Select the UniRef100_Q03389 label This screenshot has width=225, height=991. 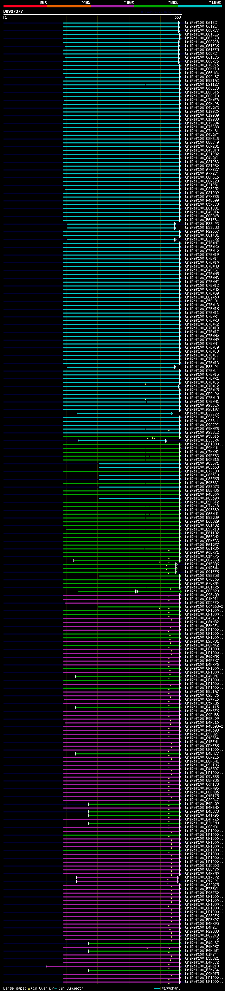[x=202, y=510]
